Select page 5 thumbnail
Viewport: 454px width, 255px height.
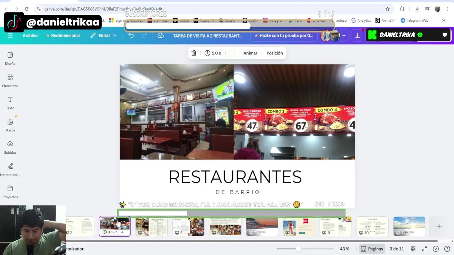click(x=188, y=226)
